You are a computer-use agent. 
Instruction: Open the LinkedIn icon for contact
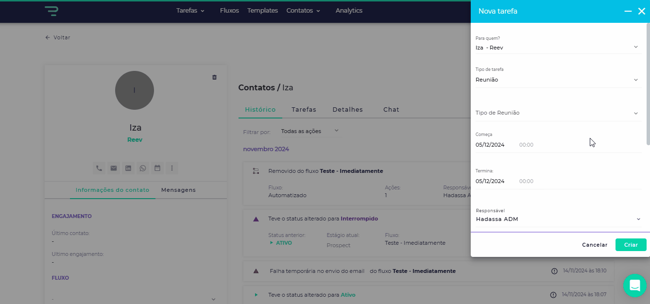(x=128, y=168)
